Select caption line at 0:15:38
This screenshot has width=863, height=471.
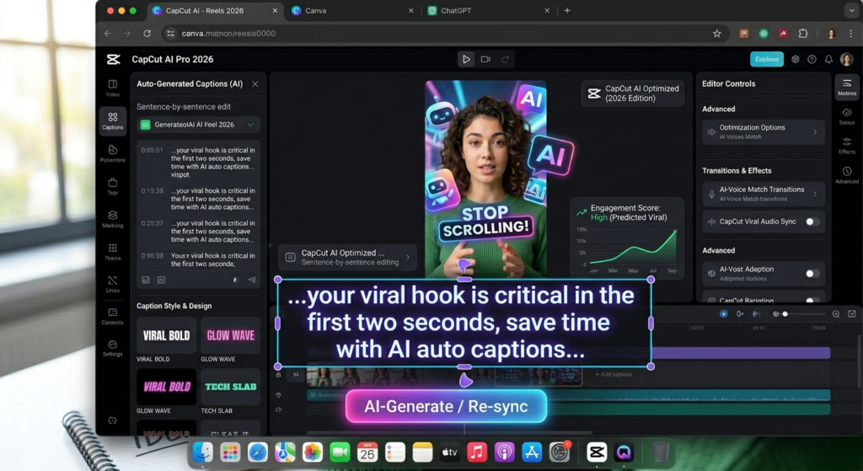click(198, 199)
